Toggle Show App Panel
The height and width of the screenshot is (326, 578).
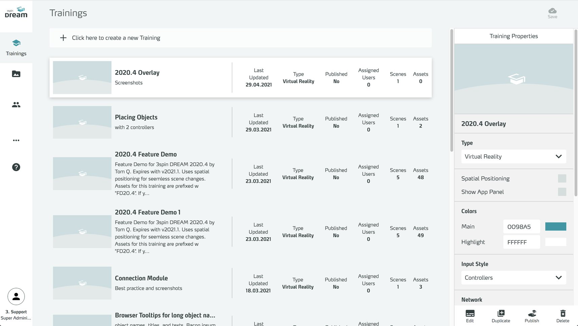(x=562, y=192)
